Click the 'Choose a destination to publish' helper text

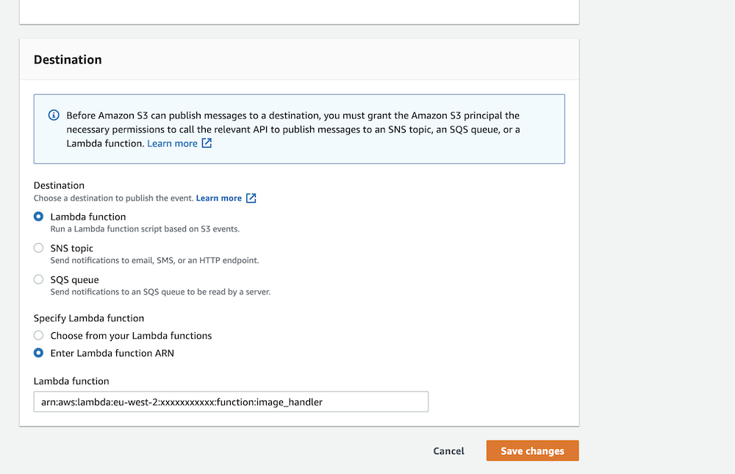click(x=113, y=198)
